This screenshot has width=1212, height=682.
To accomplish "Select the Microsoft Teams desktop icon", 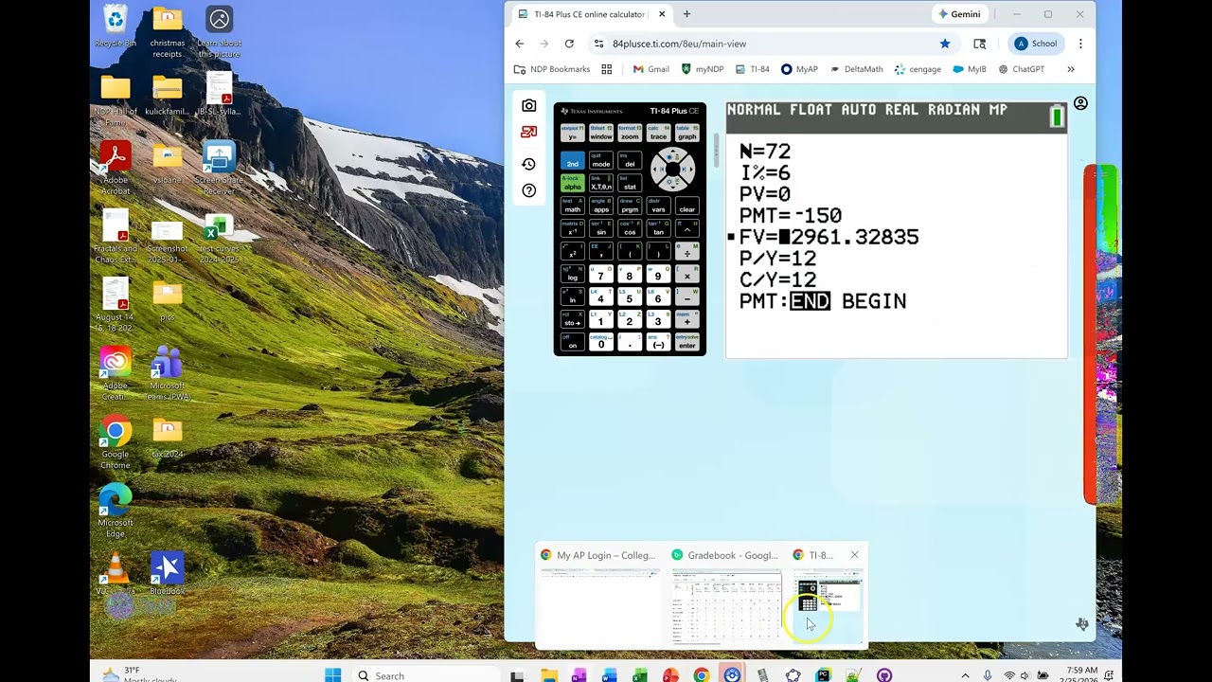I will click(167, 374).
